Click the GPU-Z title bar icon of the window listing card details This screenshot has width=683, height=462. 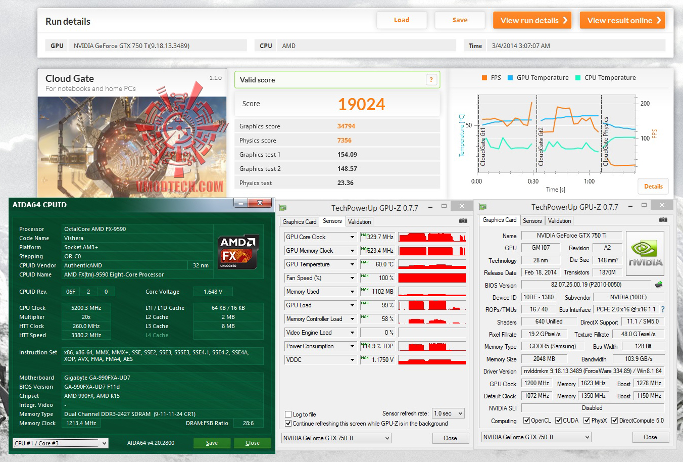[483, 207]
